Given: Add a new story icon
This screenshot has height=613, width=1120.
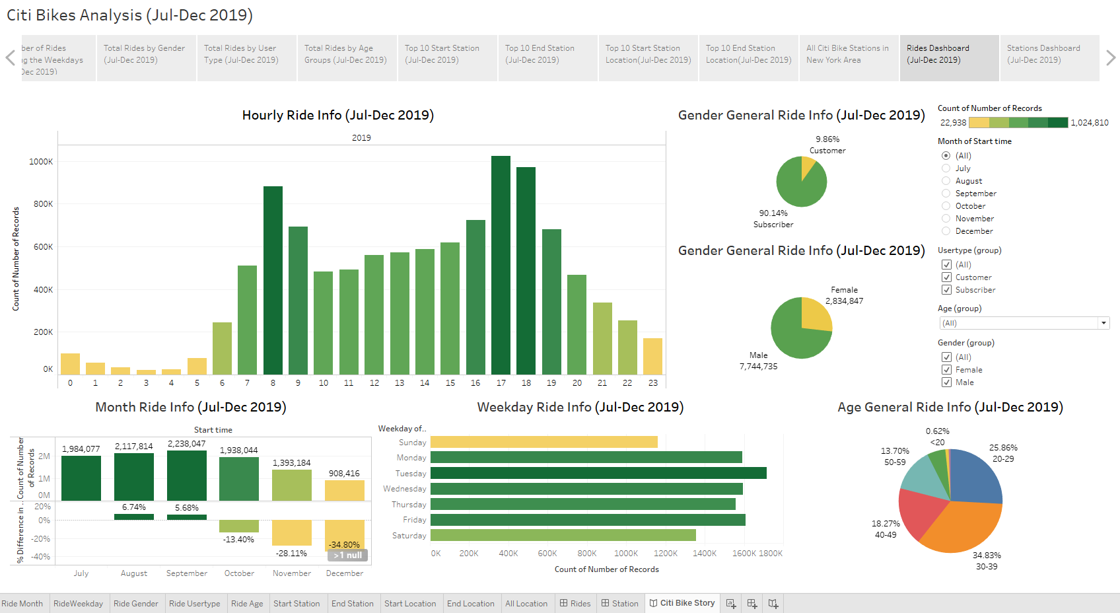Looking at the screenshot, I should pos(773,603).
